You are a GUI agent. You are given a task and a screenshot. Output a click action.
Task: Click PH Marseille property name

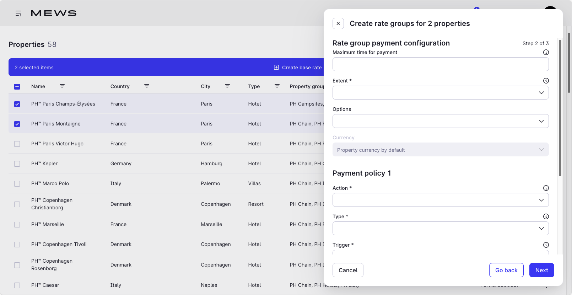[x=48, y=224]
